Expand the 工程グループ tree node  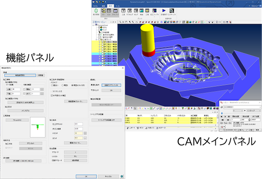click(x=96, y=39)
